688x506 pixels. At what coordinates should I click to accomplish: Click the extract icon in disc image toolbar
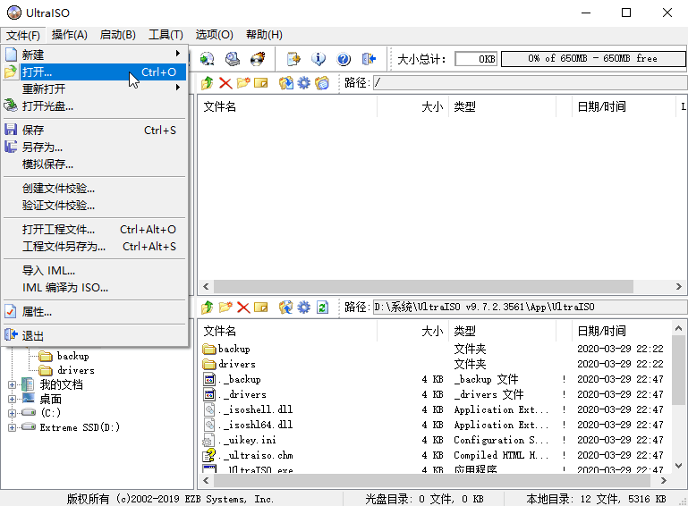coord(286,82)
